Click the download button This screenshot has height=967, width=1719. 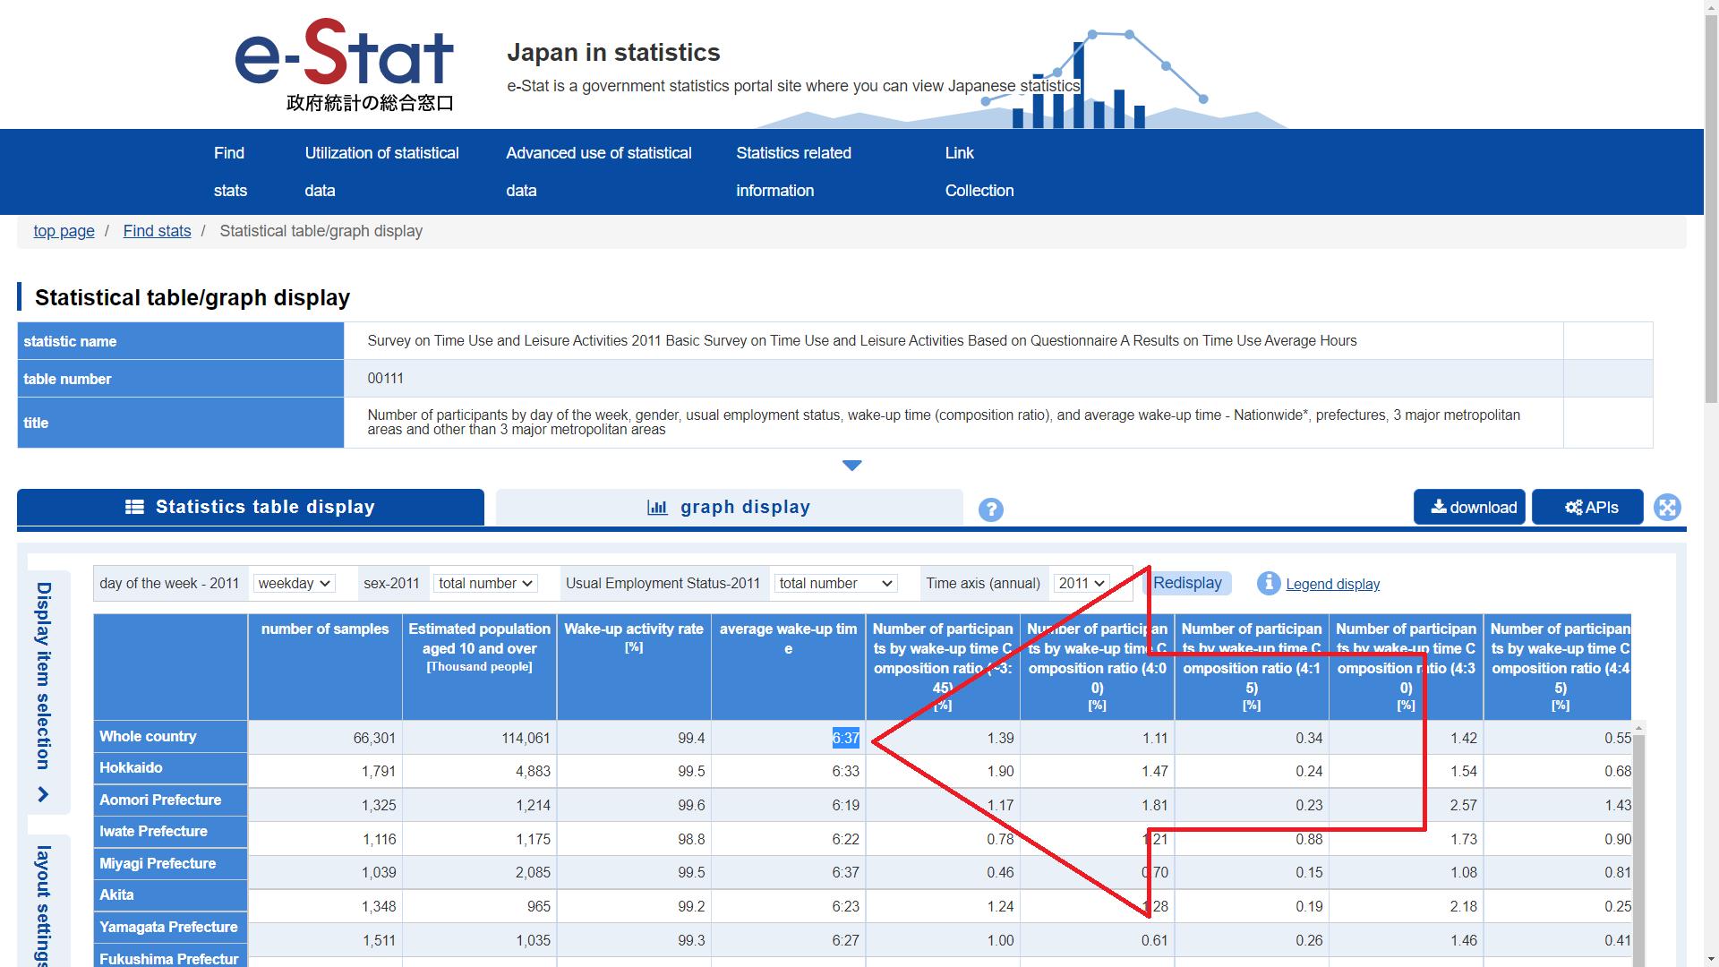tap(1469, 508)
